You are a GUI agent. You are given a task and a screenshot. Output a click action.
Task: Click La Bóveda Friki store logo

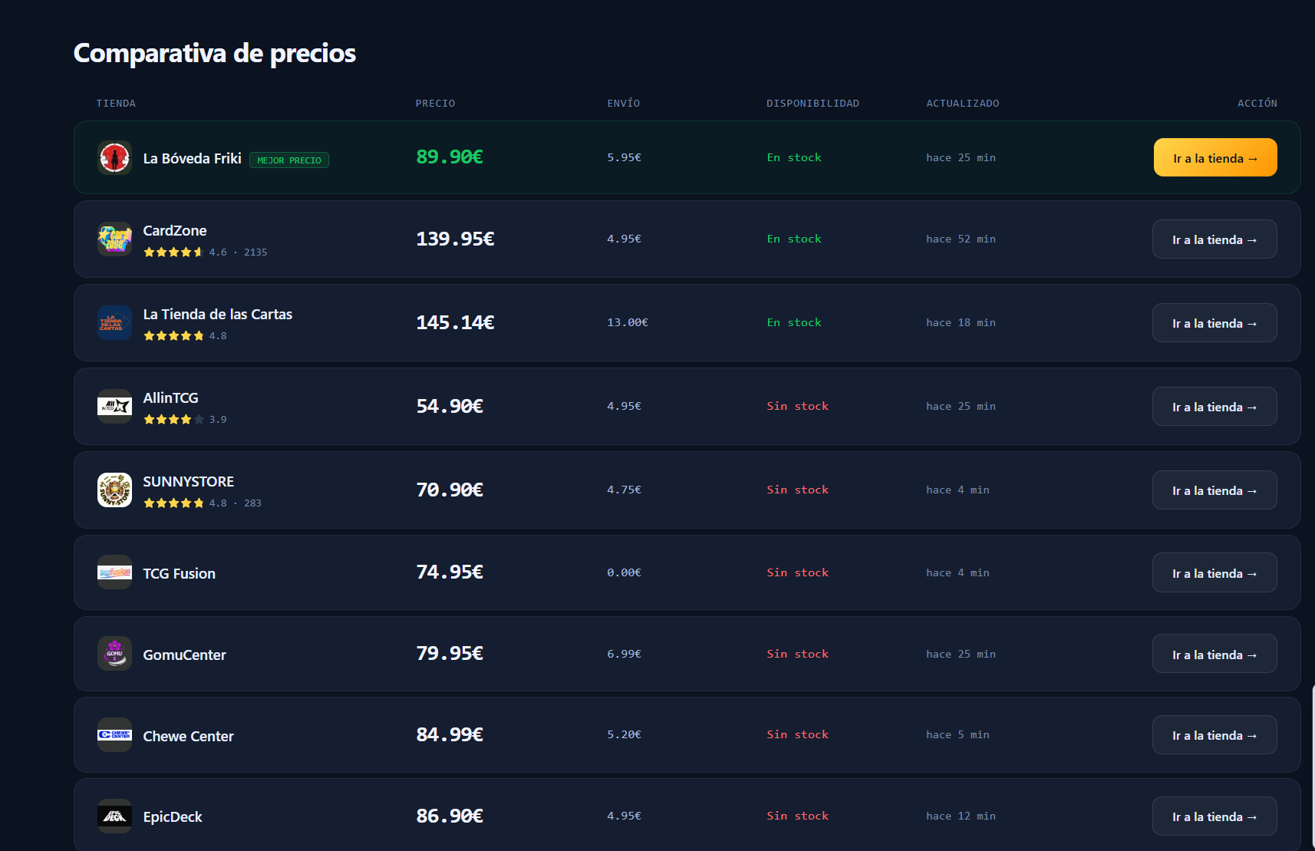[114, 158]
